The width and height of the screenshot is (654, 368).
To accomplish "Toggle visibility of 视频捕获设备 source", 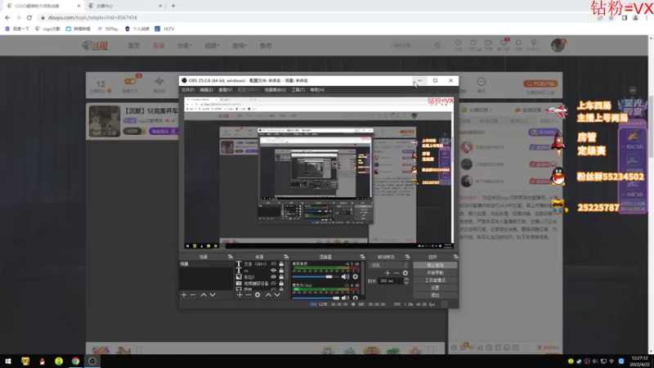I will coord(274,283).
